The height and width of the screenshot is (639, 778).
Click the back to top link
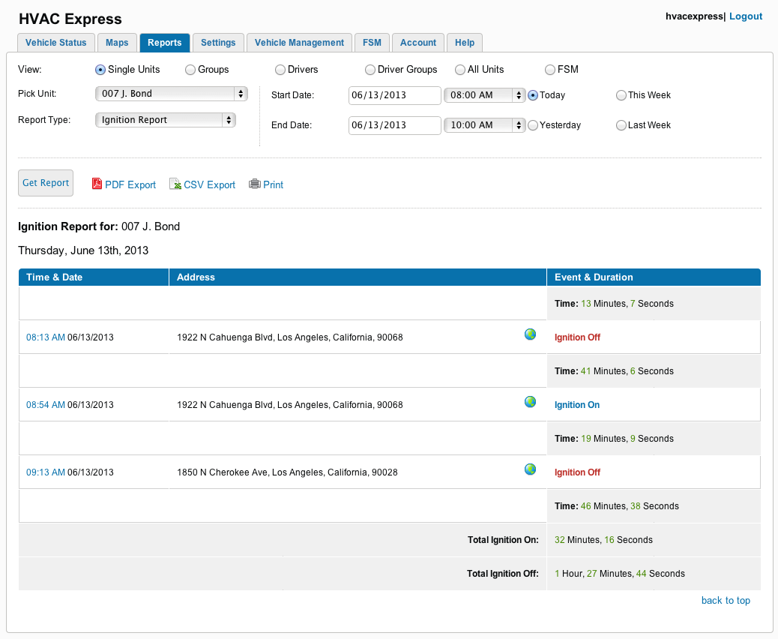click(725, 600)
